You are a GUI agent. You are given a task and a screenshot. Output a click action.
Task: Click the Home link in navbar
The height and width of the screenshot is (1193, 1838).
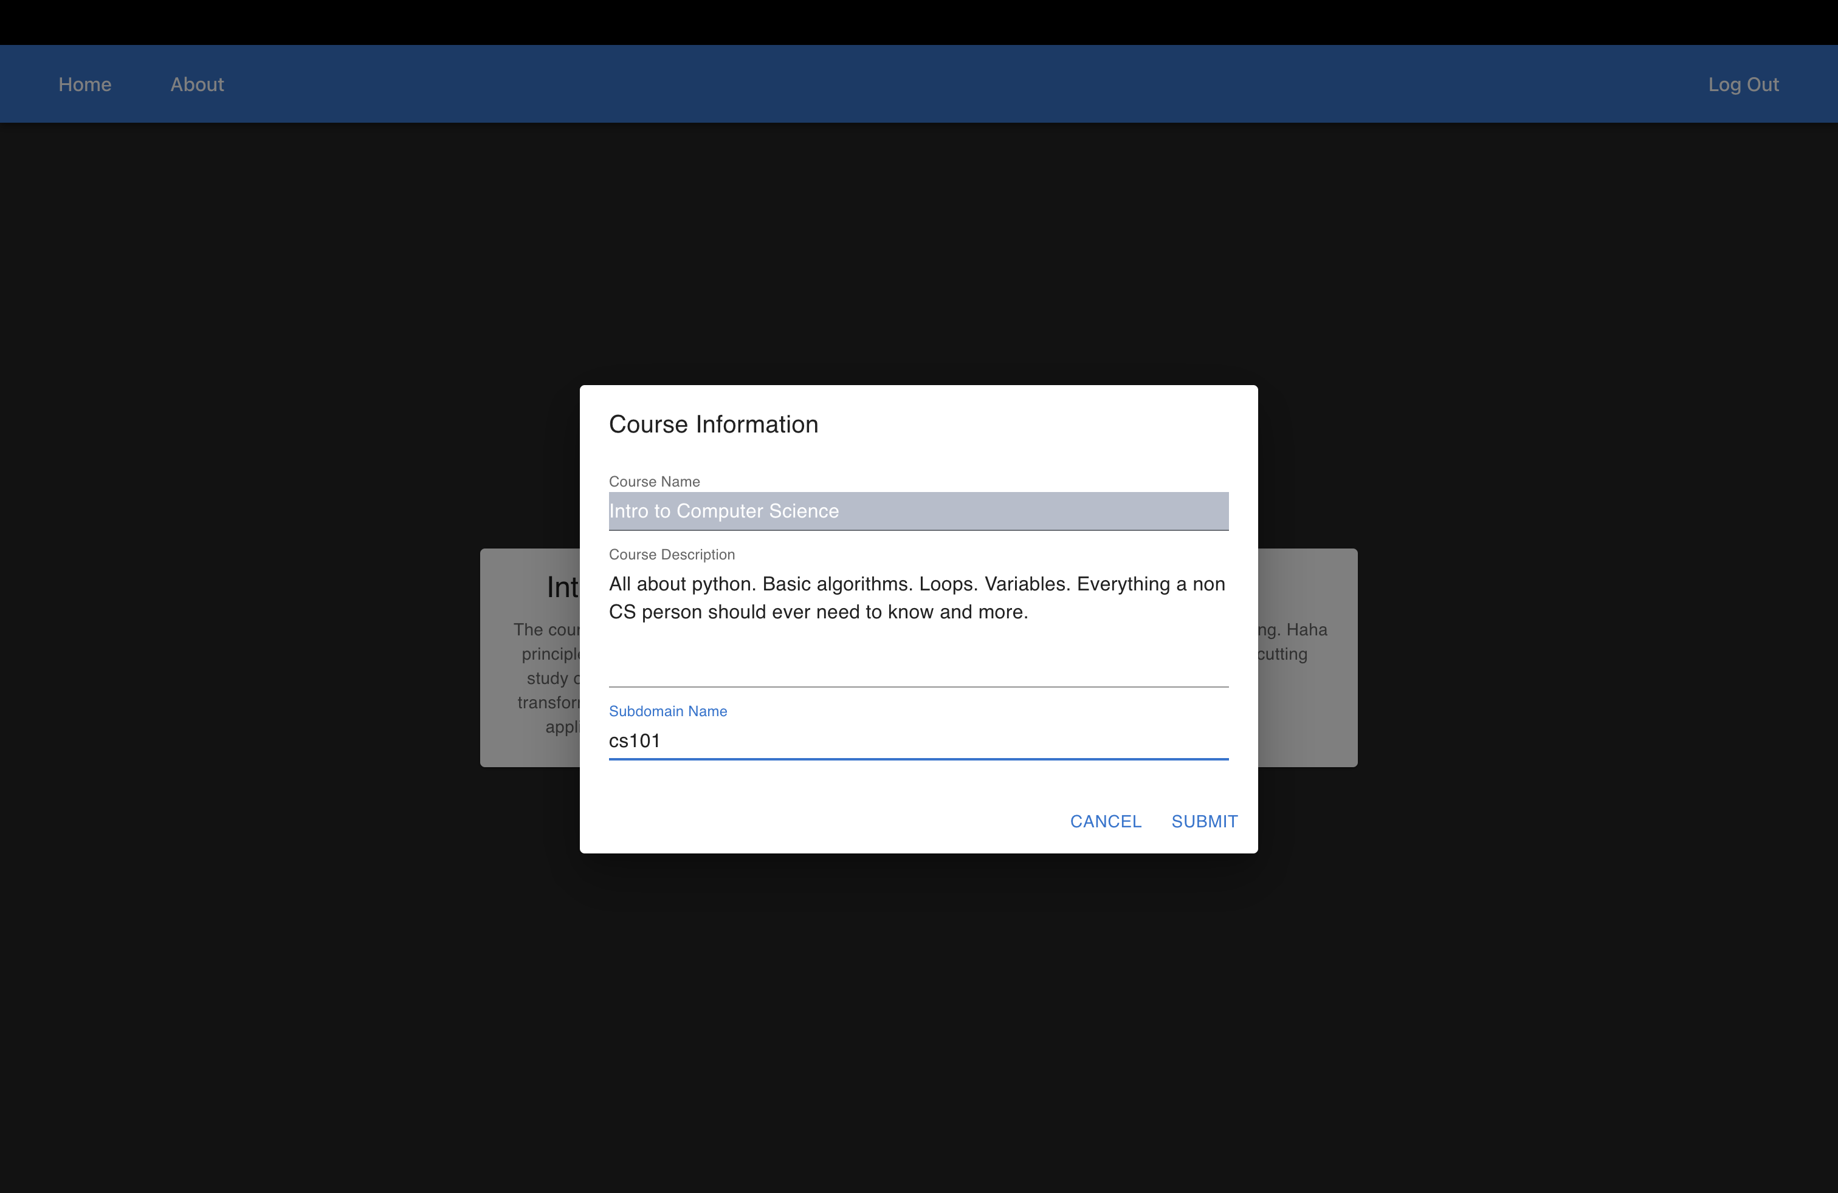click(x=85, y=84)
